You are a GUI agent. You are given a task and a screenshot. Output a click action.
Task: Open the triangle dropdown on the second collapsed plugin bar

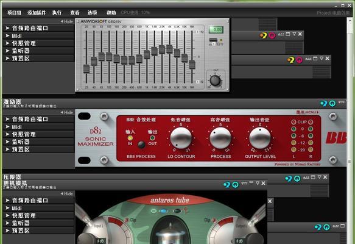pos(322,59)
